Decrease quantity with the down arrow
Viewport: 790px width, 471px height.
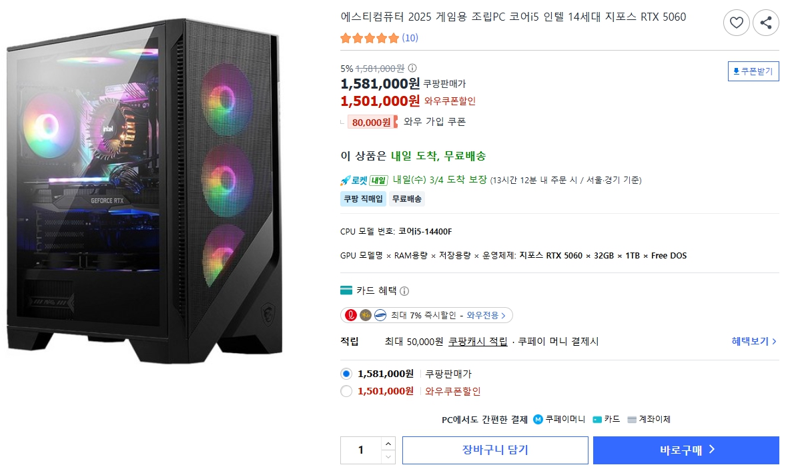[388, 457]
